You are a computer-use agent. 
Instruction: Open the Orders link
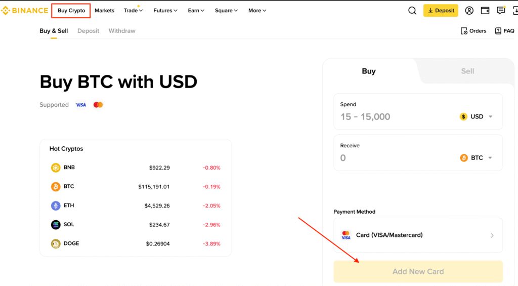pos(473,31)
